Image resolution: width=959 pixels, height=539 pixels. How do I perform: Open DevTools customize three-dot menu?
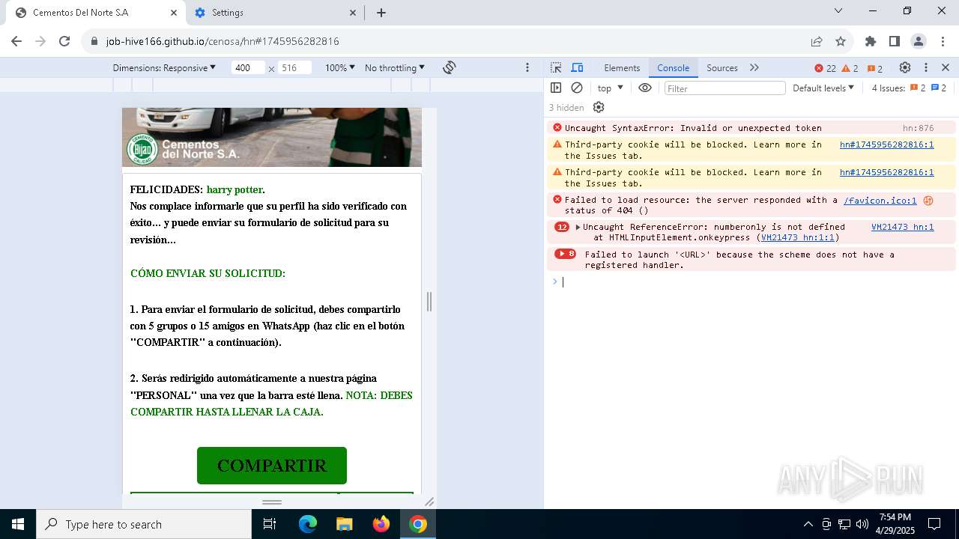[926, 67]
